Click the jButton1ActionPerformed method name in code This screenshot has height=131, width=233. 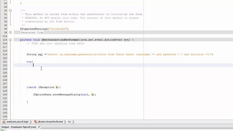point(60,40)
